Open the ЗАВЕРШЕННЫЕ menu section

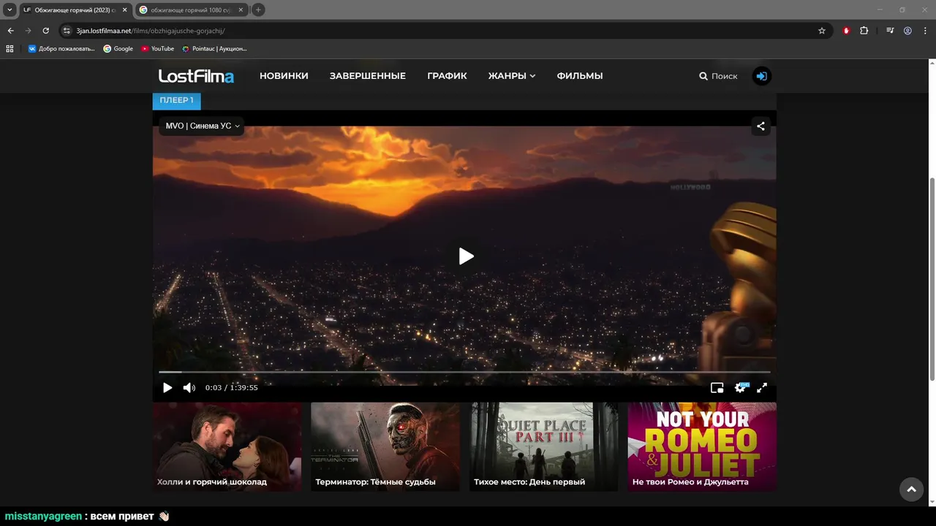pyautogui.click(x=368, y=76)
